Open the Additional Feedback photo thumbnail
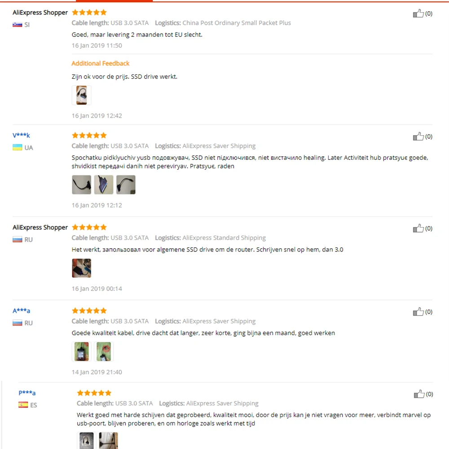This screenshot has width=449, height=449. tap(82, 95)
